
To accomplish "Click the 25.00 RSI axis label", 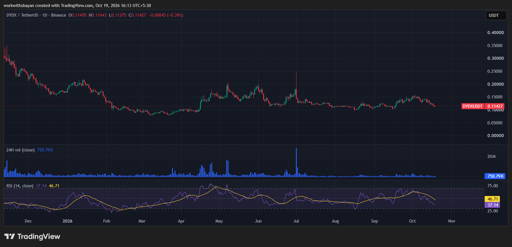I will click(x=492, y=210).
